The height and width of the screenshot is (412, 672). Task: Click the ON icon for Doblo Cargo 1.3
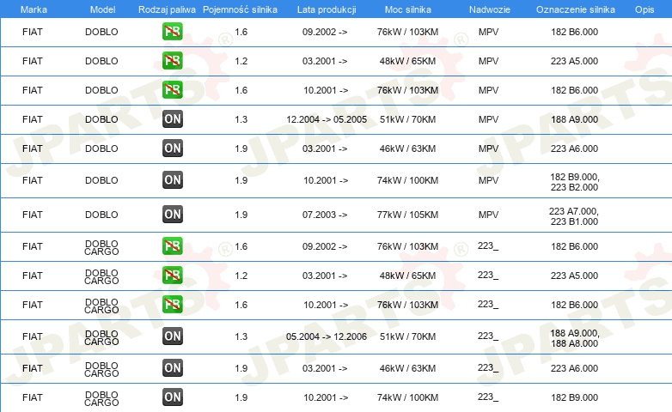172,336
